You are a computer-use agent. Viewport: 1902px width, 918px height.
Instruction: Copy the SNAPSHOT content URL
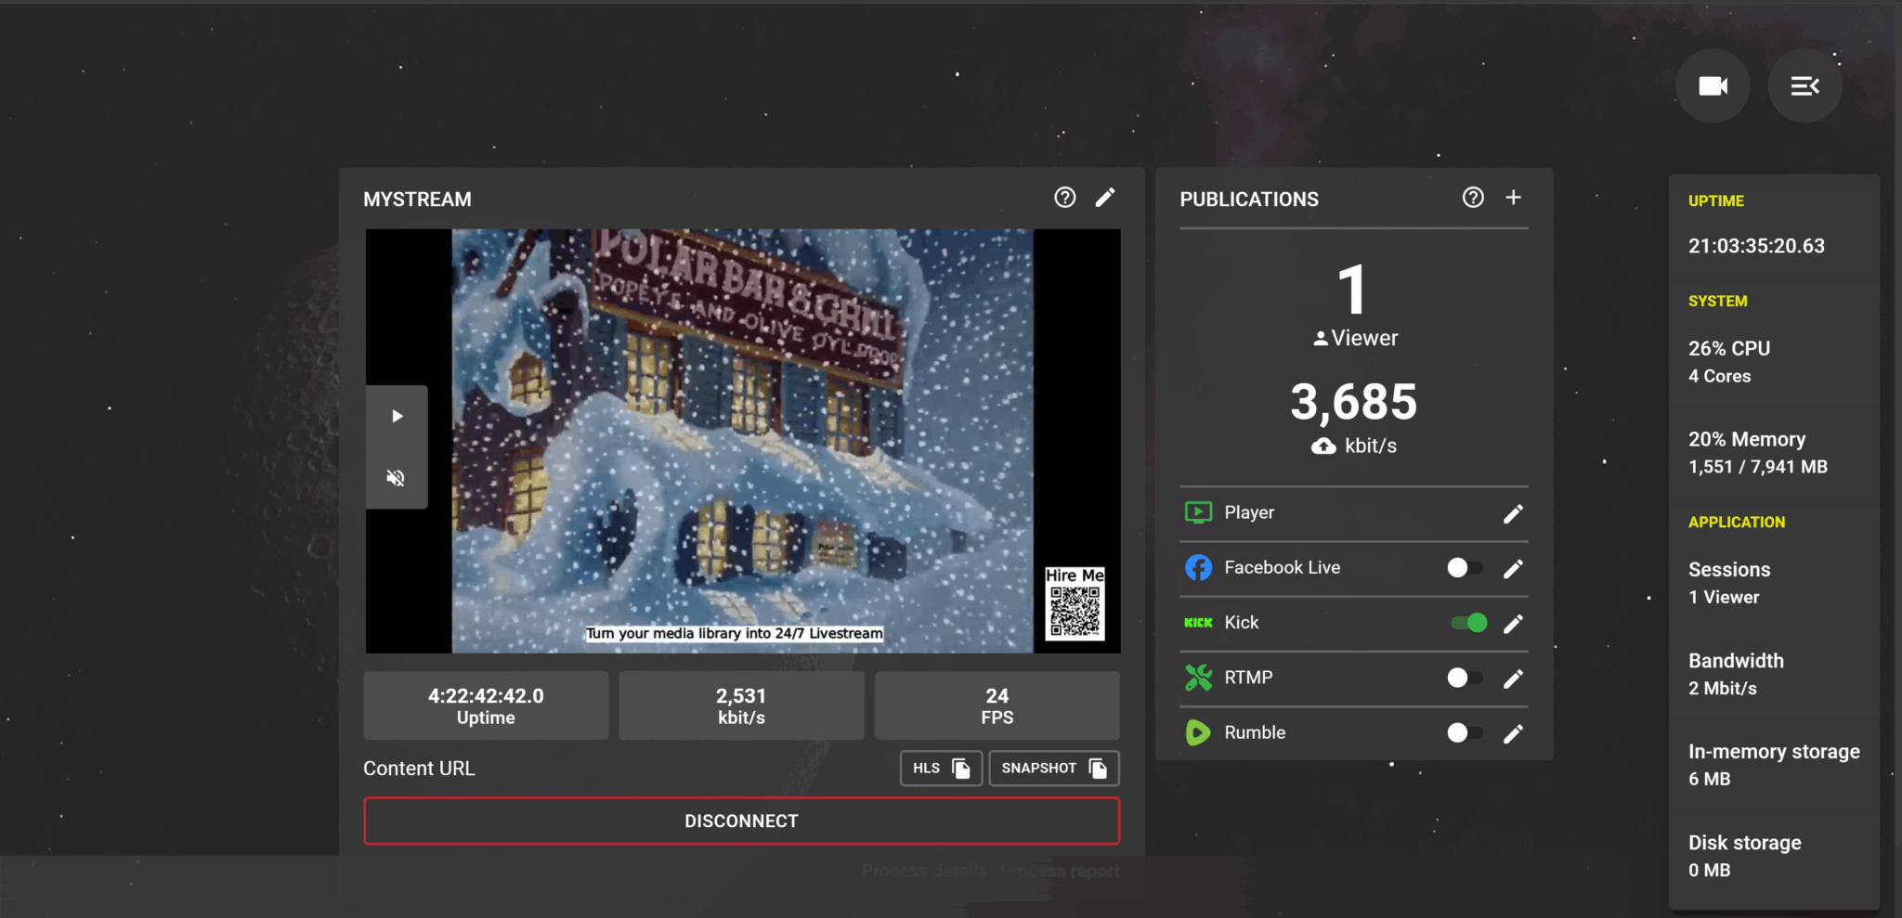coord(1054,769)
